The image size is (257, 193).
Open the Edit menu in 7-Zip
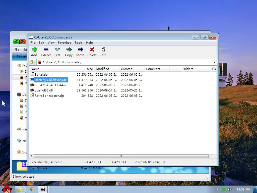[x=41, y=43]
